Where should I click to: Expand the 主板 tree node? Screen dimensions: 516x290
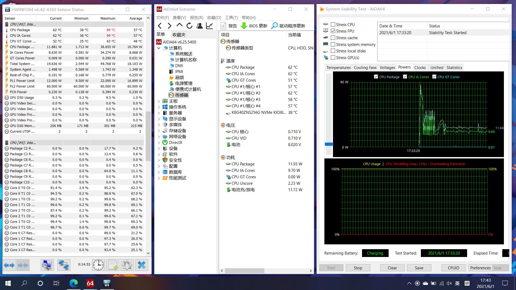tap(159, 101)
